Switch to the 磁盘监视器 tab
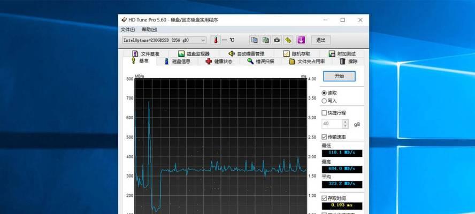Screen dimensions: 475x214 tap(194, 53)
